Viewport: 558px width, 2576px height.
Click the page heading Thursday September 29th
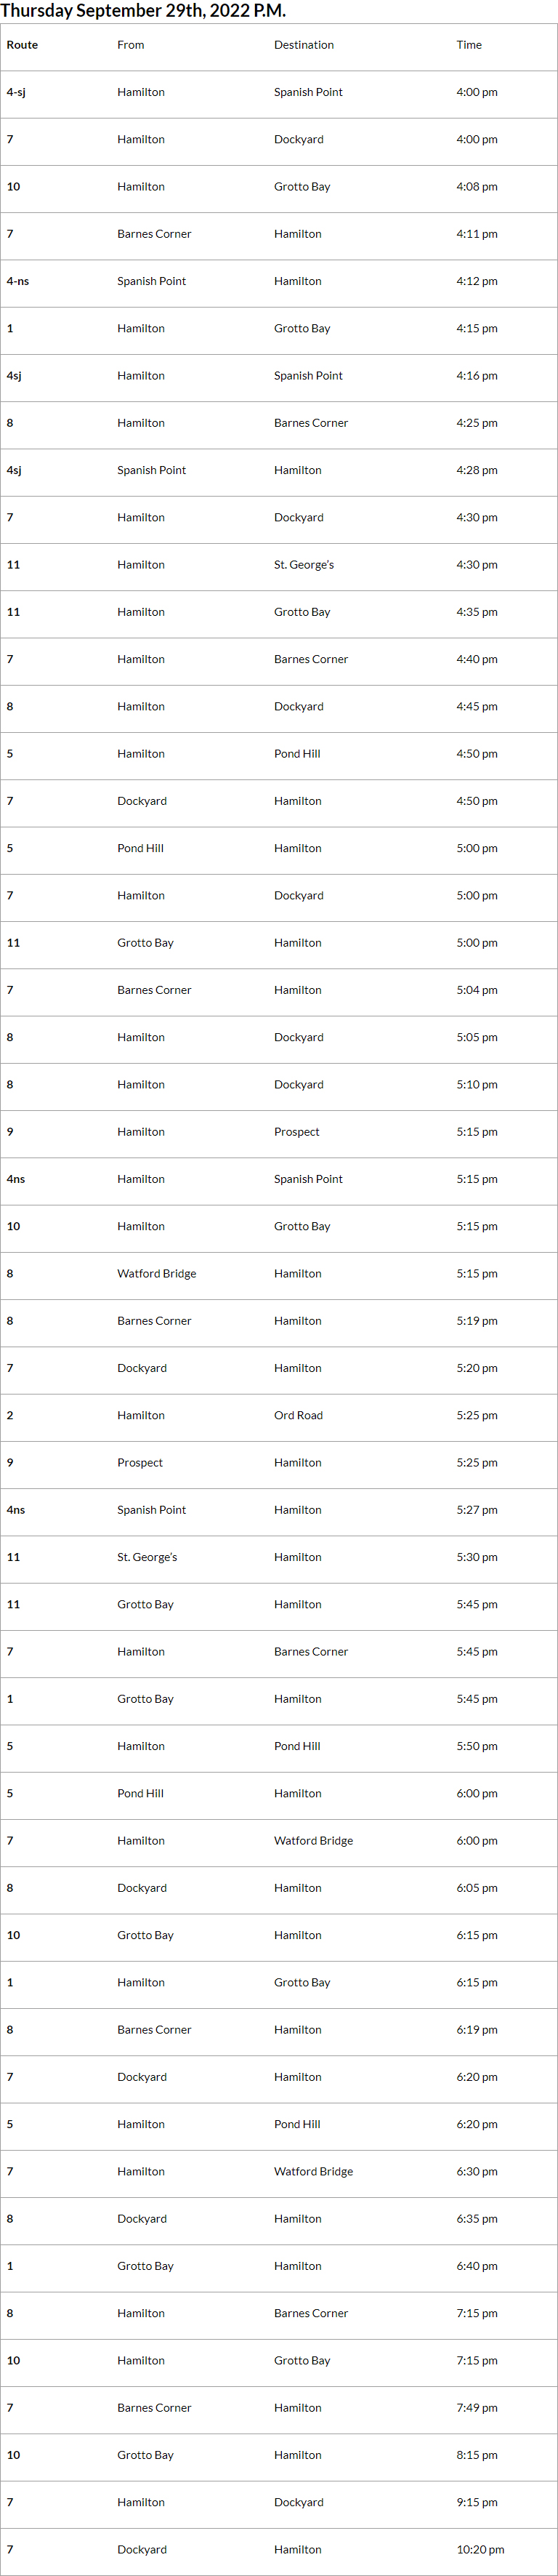143,11
